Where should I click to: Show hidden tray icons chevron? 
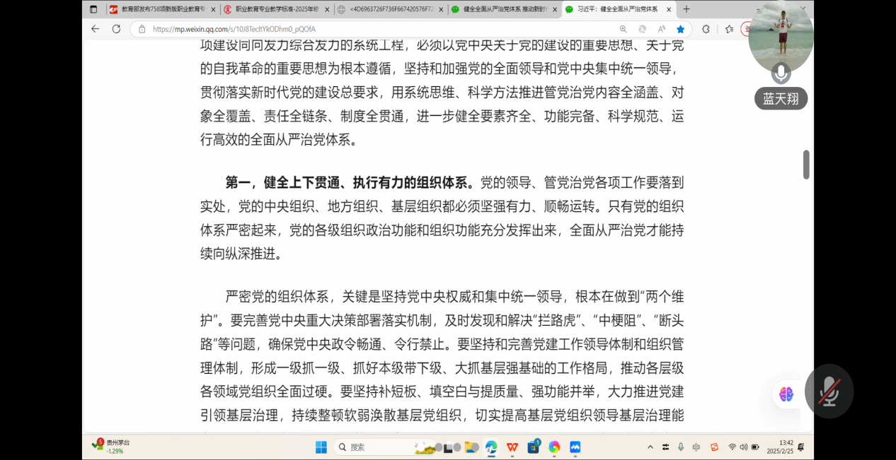tap(650, 447)
